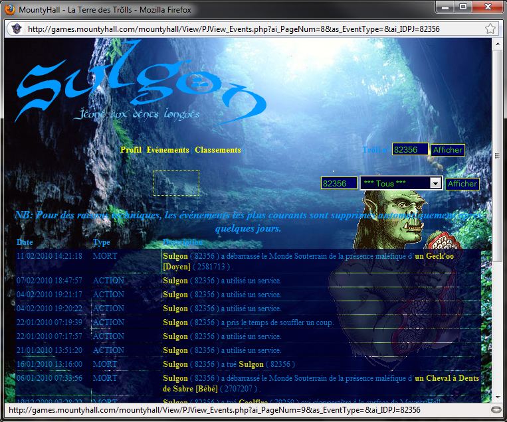Click the browser address bar URL
The height and width of the screenshot is (422, 507).
click(233, 29)
